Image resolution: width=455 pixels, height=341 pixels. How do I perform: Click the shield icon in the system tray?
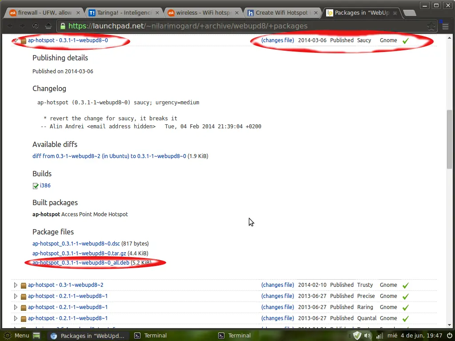pyautogui.click(x=357, y=336)
